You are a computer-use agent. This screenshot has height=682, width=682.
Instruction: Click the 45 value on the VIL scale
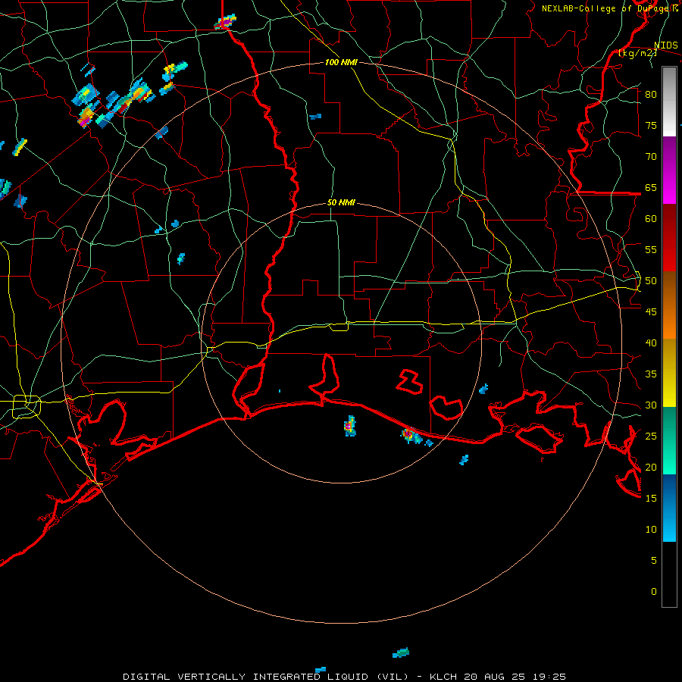tap(651, 312)
